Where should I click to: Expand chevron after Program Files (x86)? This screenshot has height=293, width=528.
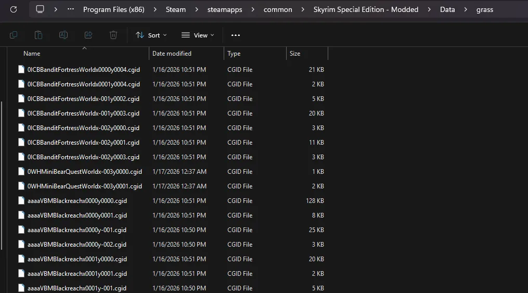(155, 9)
